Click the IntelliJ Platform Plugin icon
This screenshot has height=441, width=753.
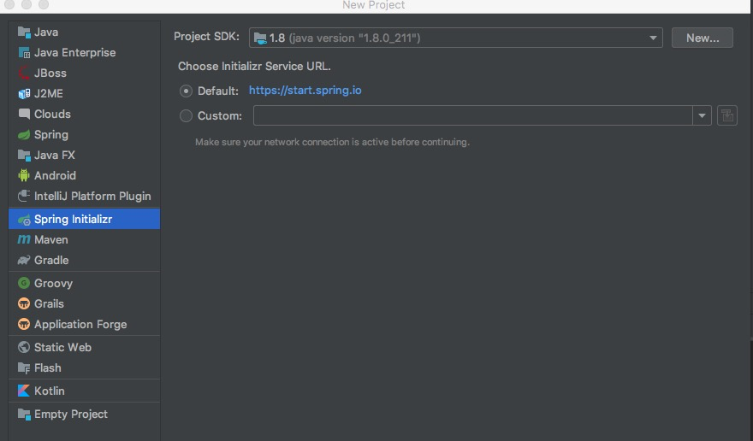click(x=24, y=196)
